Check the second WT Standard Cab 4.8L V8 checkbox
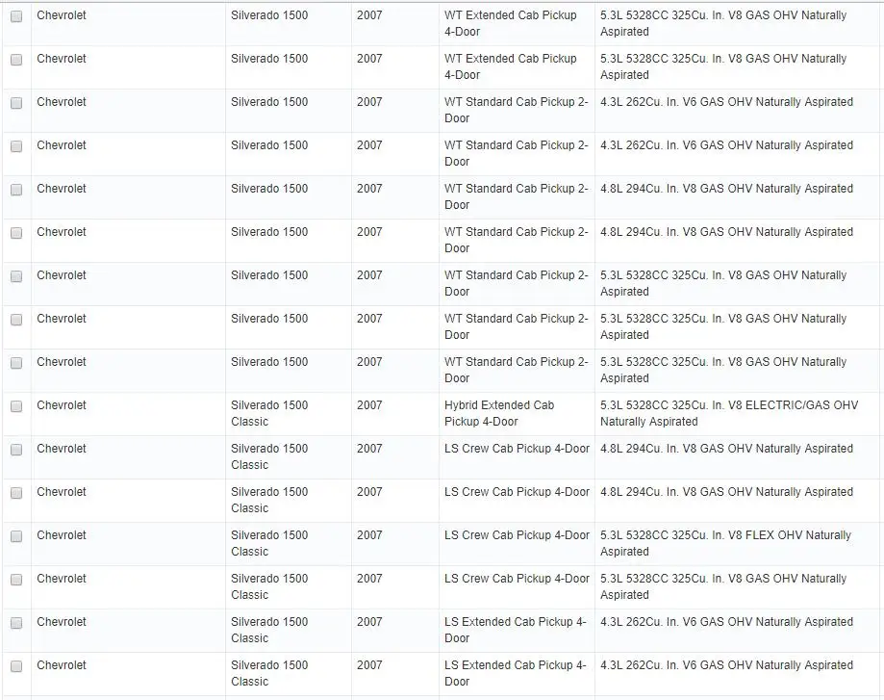Image resolution: width=884 pixels, height=700 pixels. tap(16, 233)
